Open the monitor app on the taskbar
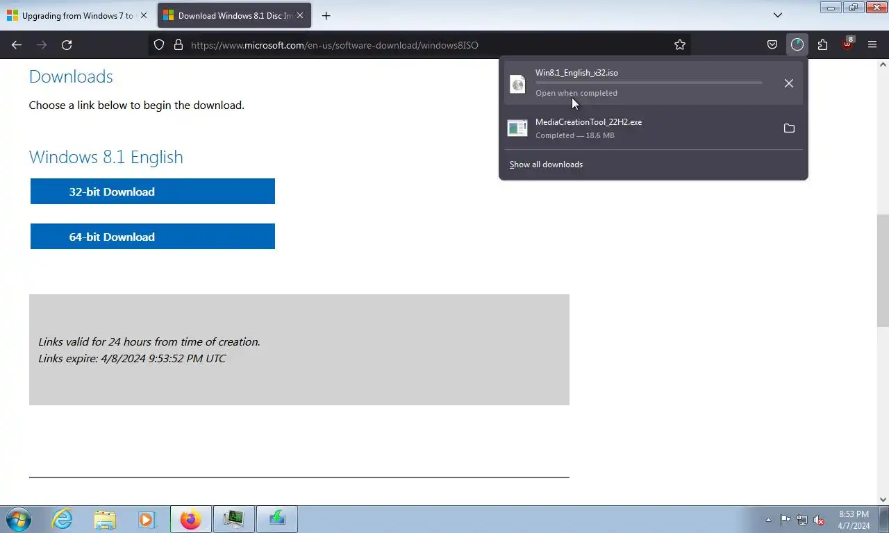889x533 pixels. pos(234,519)
